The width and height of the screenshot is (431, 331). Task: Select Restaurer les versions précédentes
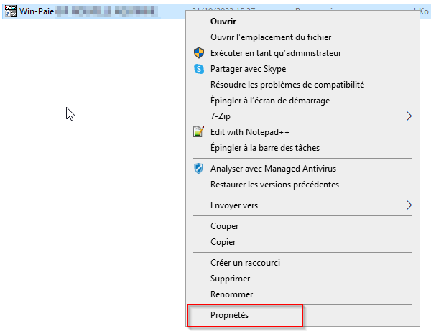[274, 185]
